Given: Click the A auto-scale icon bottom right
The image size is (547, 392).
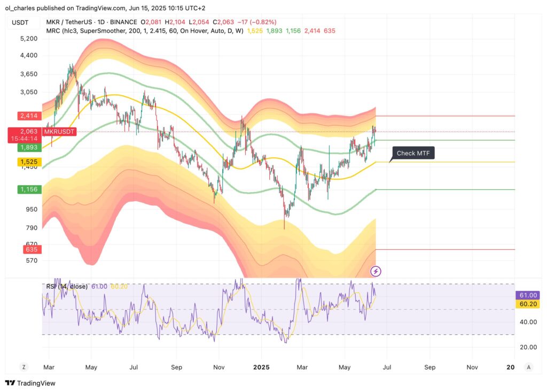Looking at the screenshot, I should tap(528, 367).
